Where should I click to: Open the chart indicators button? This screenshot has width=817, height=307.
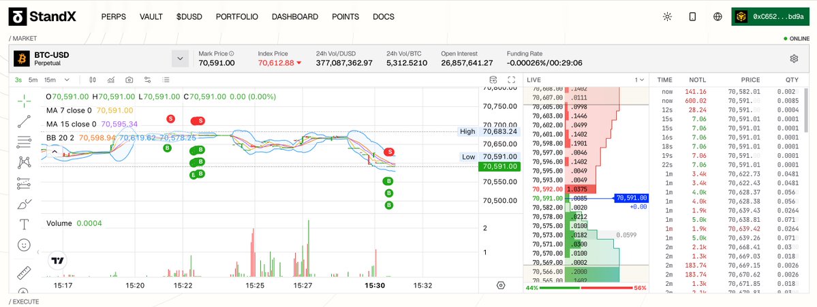[x=110, y=80]
